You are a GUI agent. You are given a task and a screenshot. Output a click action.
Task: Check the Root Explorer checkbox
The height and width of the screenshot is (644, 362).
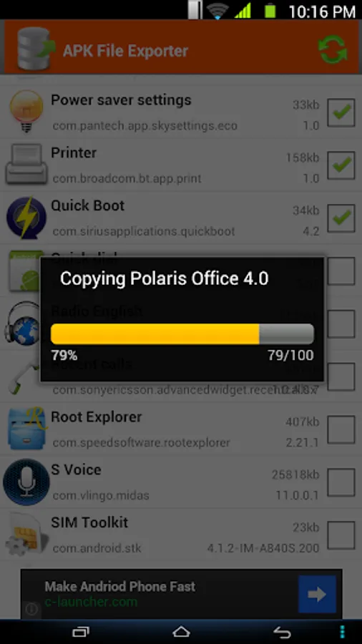click(x=341, y=429)
